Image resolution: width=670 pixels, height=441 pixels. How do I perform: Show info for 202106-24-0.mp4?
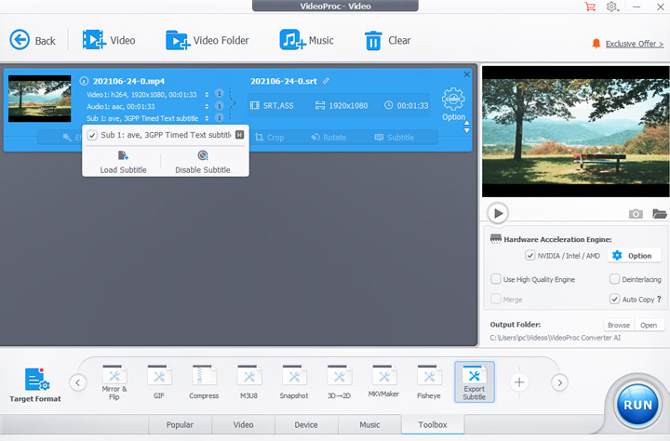pos(84,81)
